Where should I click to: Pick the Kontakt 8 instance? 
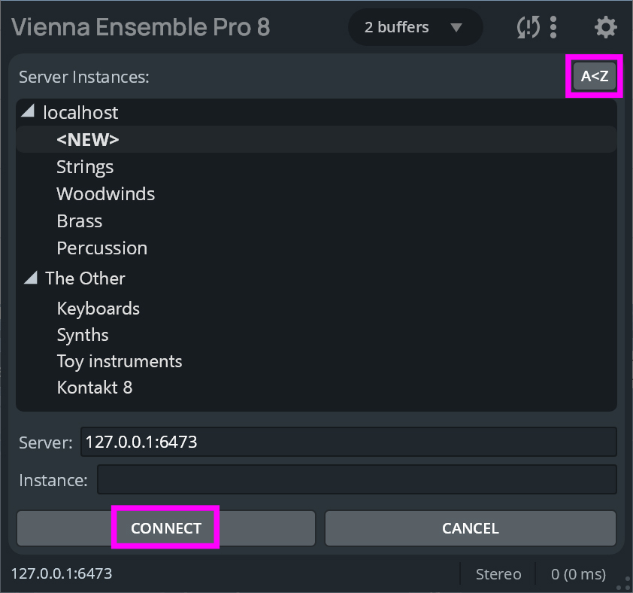[x=95, y=388]
